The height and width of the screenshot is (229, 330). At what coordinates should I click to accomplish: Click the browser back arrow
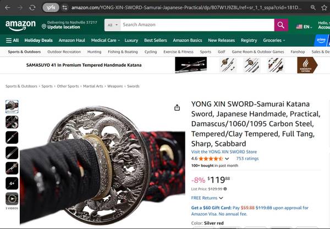(8, 8)
